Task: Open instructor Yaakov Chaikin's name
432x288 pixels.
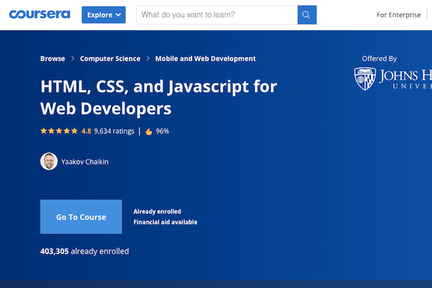Action: (85, 162)
